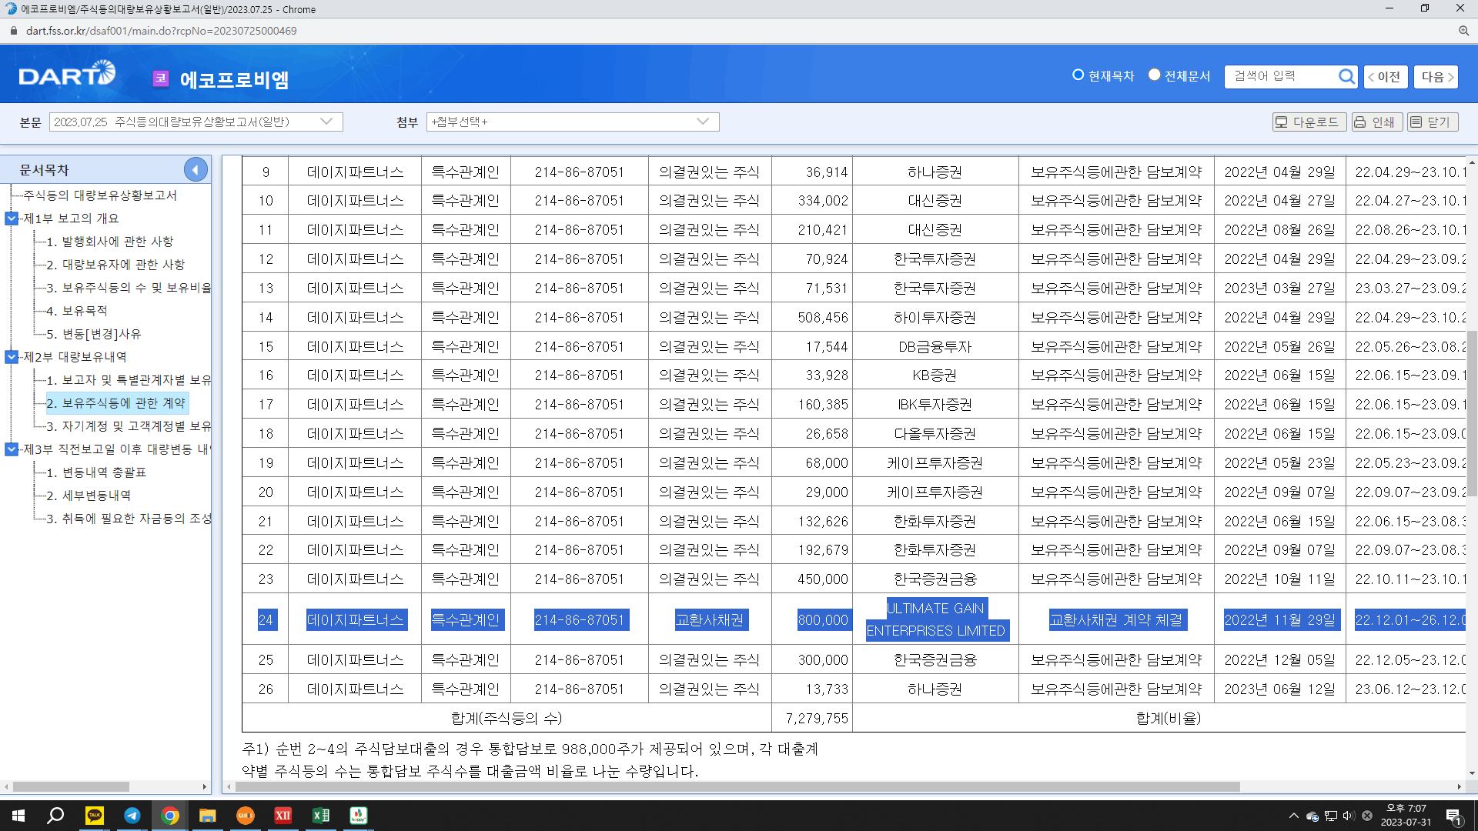Open 3. 보유주식등의 수 및 보유비율

pos(129,288)
